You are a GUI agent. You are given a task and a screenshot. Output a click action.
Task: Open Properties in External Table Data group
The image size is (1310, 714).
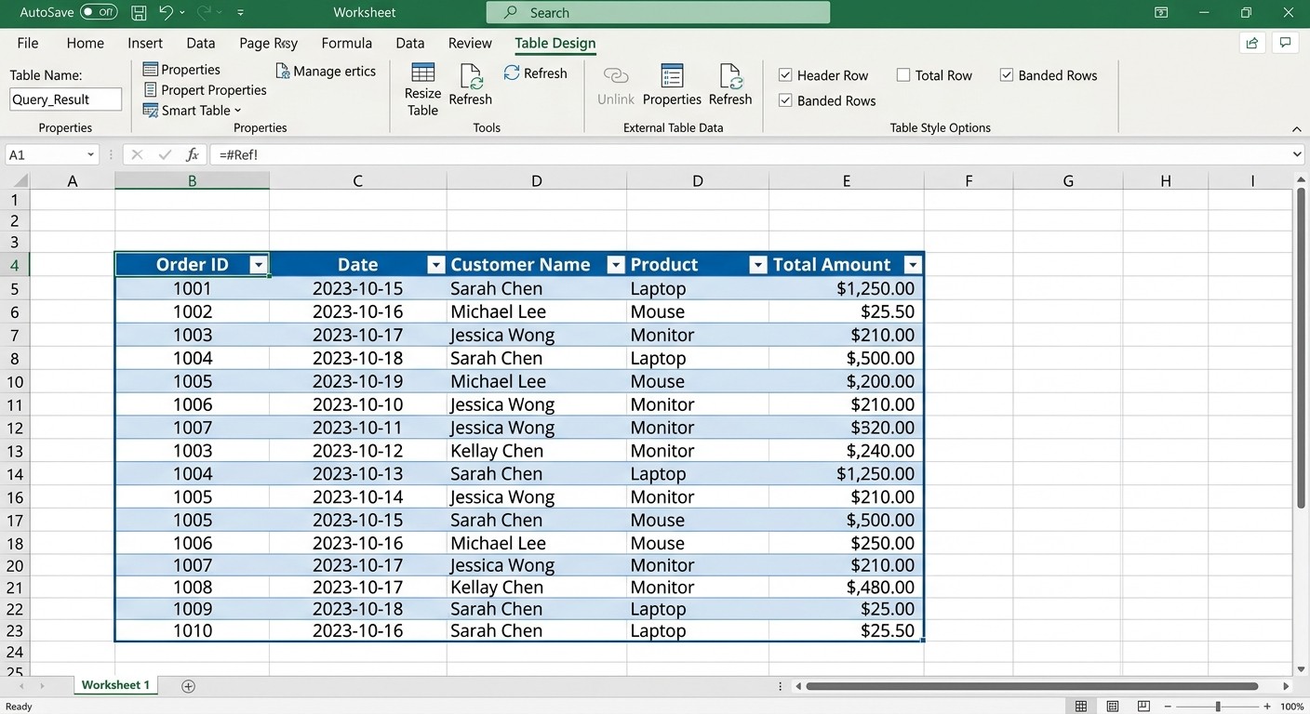(672, 86)
